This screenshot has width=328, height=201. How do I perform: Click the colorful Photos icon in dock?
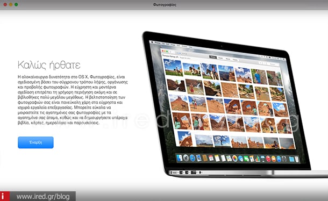click(x=235, y=159)
